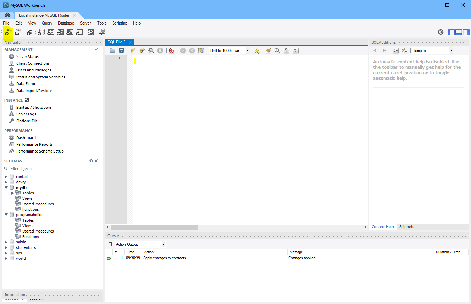Open the Server Status page
This screenshot has width=471, height=304.
(x=27, y=57)
